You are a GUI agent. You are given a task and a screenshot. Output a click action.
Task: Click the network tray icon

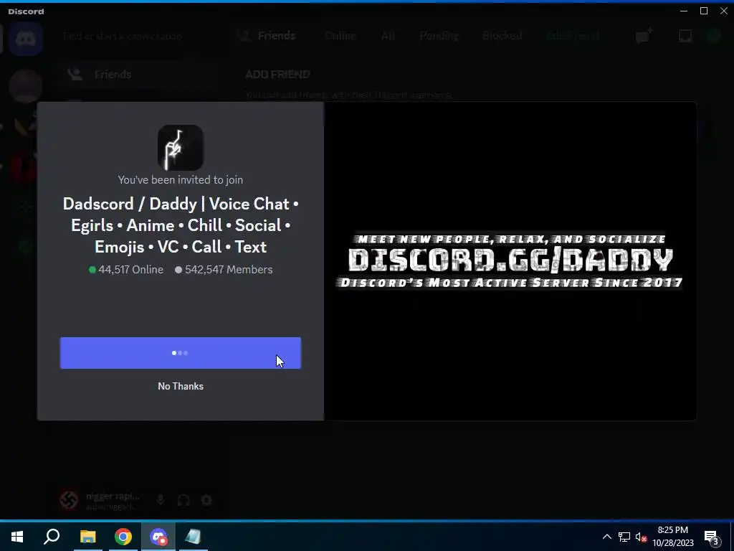tap(624, 537)
